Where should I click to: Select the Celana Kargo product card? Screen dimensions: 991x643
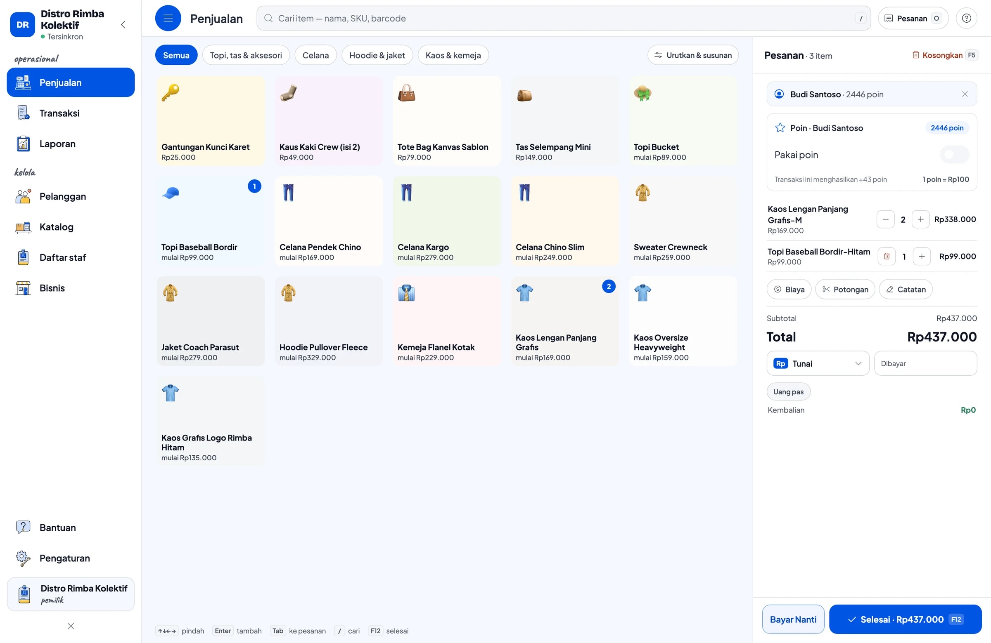coord(447,221)
